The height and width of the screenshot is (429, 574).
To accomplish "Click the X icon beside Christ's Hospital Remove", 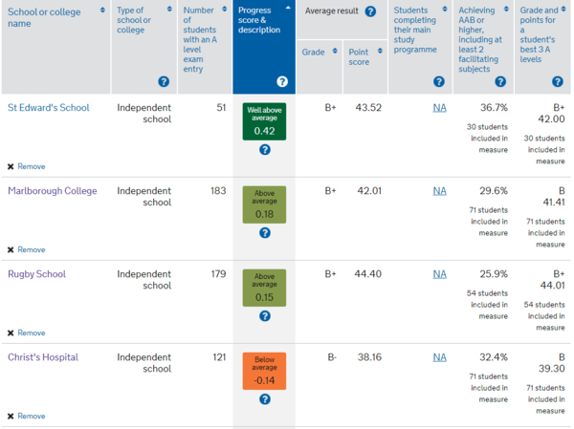I will pos(11,417).
